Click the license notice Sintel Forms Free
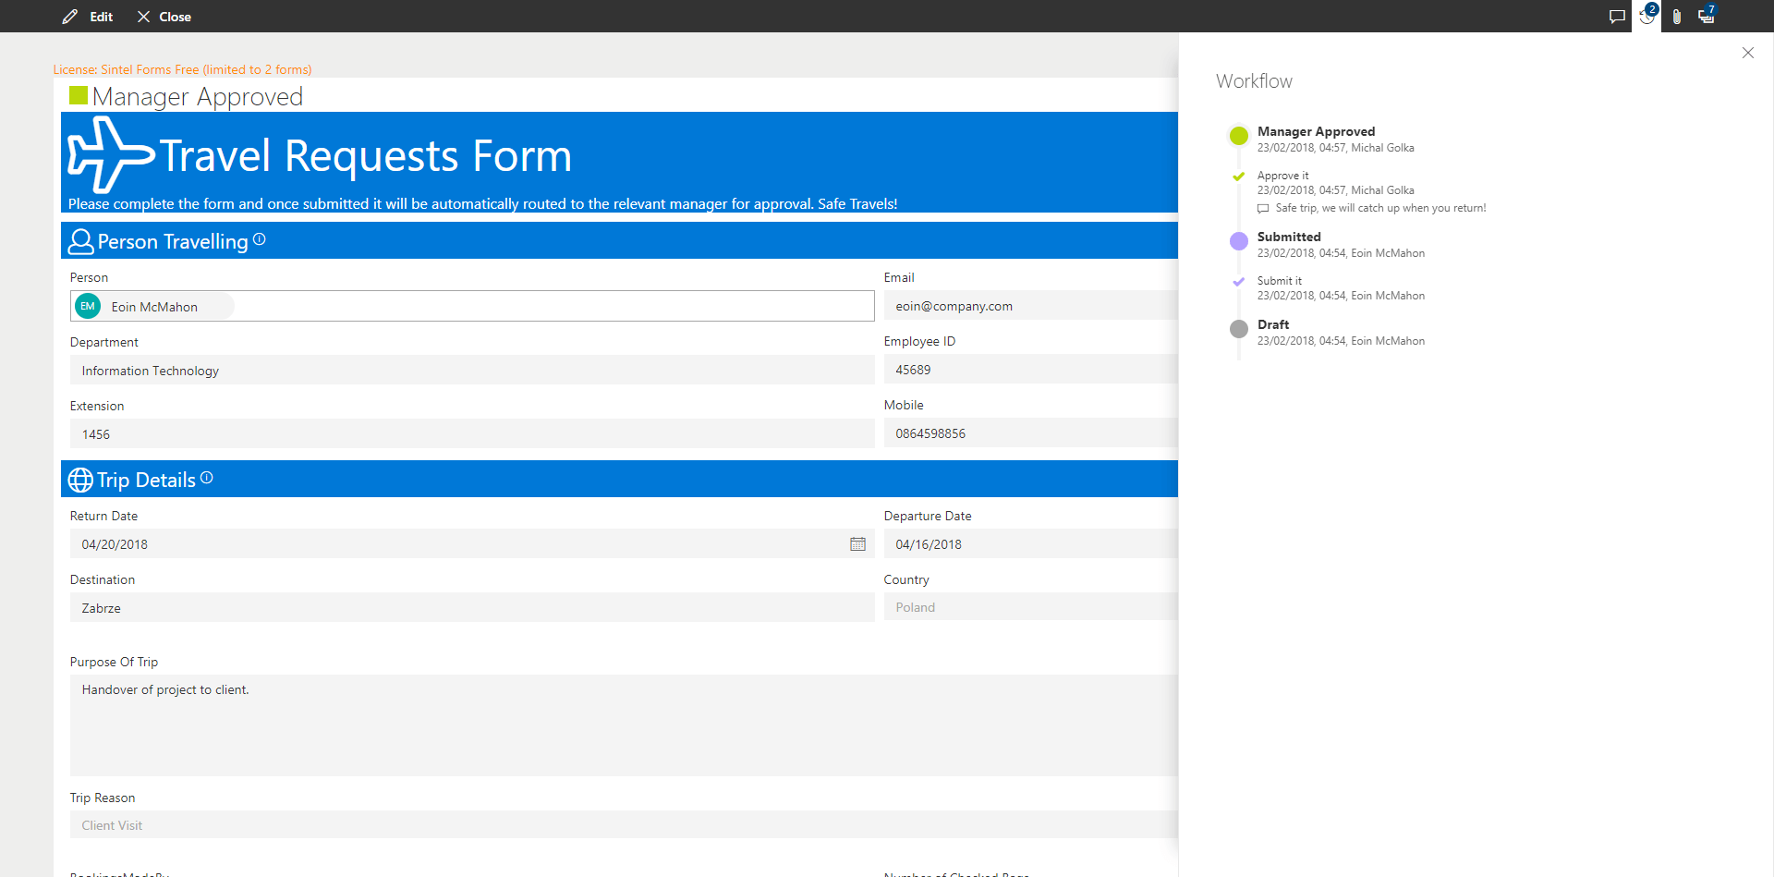This screenshot has height=877, width=1774. [182, 69]
